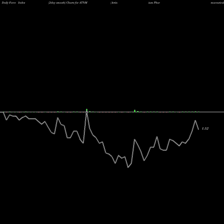Click the last point of the line beside 1.52

coord(198,129)
